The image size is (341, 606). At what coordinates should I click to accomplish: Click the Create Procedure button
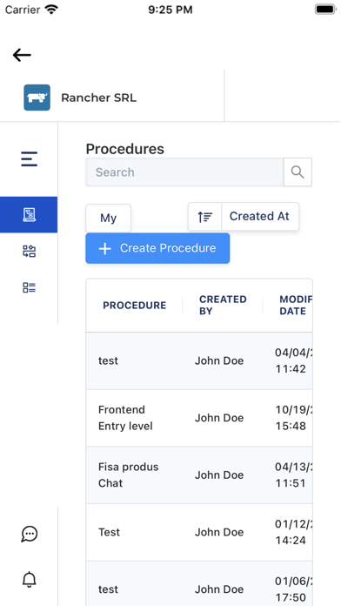point(157,248)
